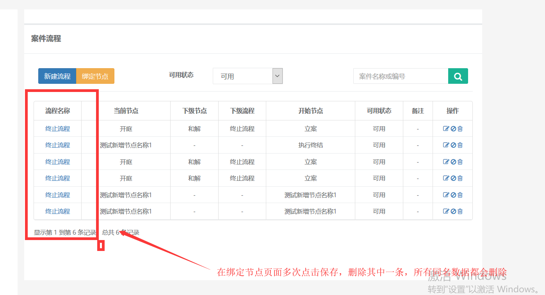Click the disable icon in the third row
Image resolution: width=545 pixels, height=295 pixels.
[453, 162]
